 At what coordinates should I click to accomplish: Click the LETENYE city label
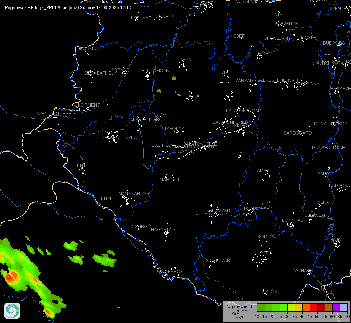coord(103,198)
